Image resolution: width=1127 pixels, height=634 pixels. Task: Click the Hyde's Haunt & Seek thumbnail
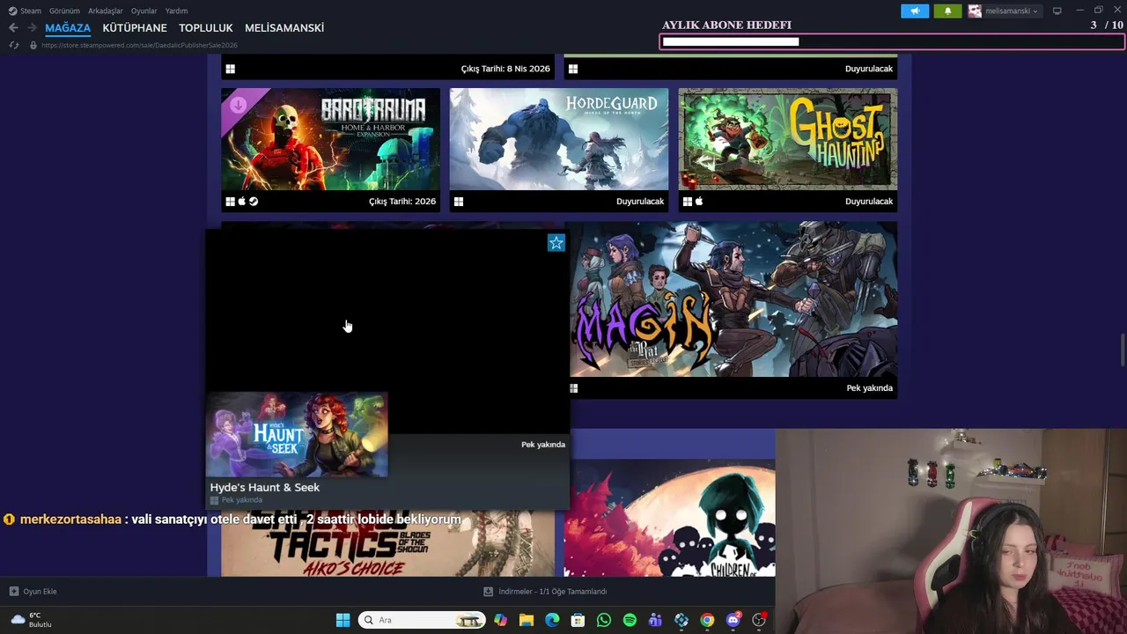[297, 434]
